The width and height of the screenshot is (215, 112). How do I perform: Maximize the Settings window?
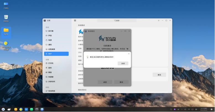(166, 20)
